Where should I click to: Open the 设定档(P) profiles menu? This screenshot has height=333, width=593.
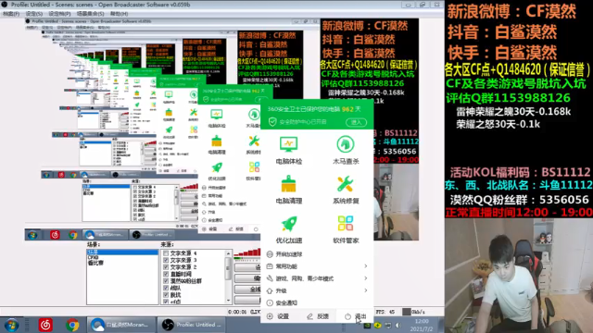pyautogui.click(x=59, y=14)
